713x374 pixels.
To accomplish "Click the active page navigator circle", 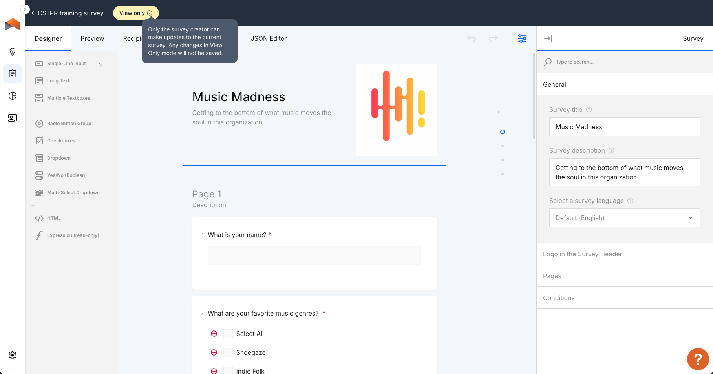I will tap(503, 132).
